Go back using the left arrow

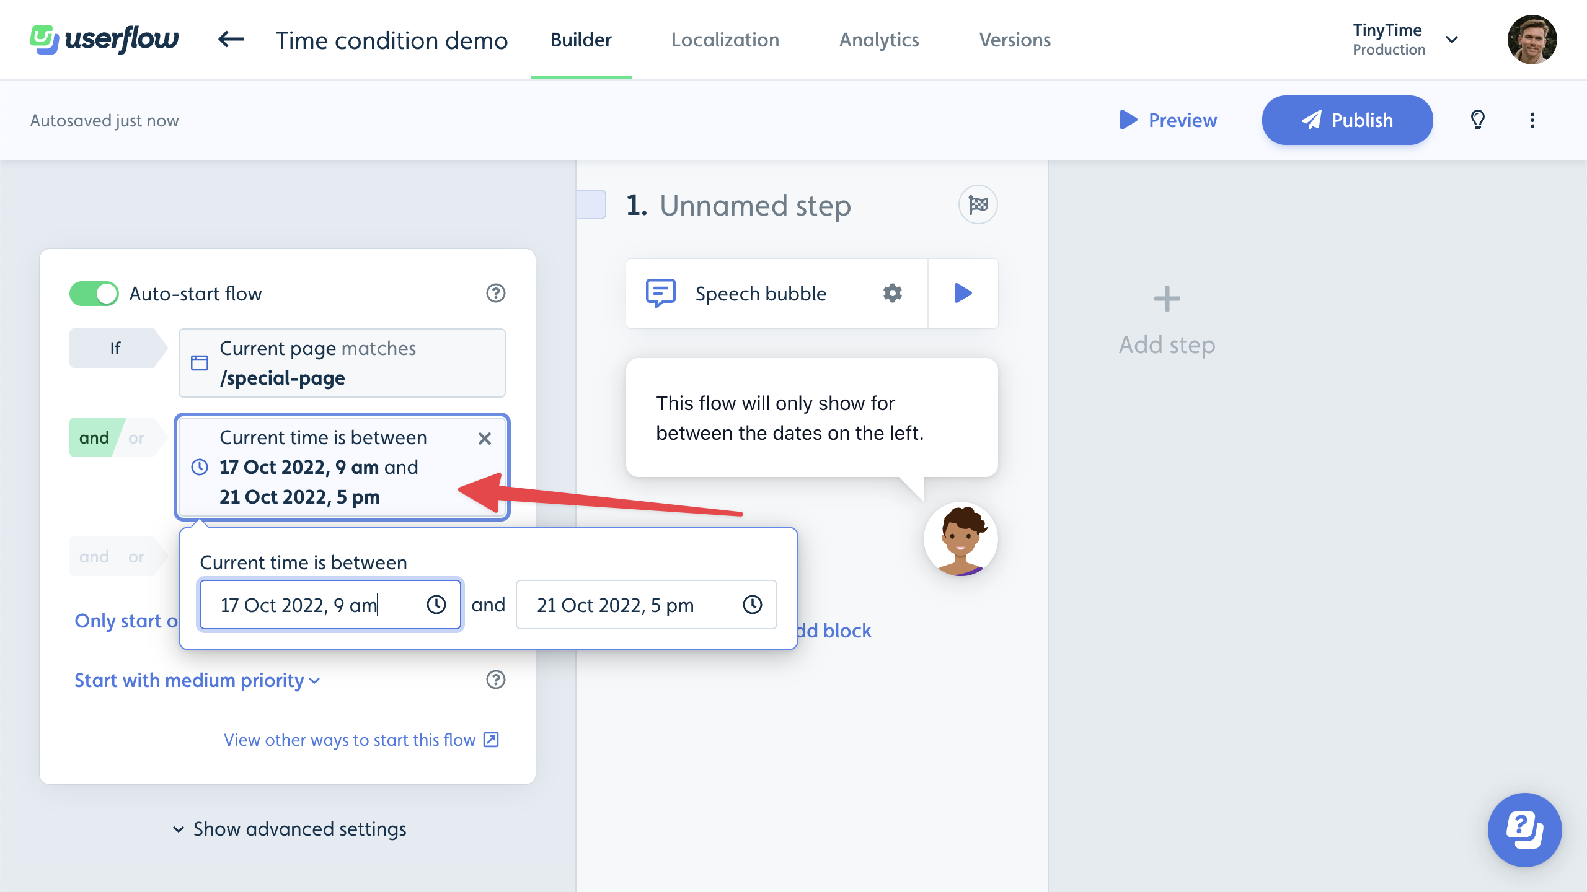[x=231, y=40]
